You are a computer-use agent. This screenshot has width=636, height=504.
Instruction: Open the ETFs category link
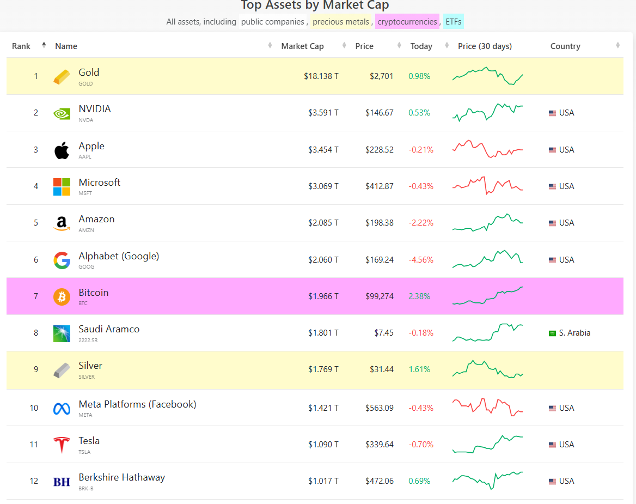point(454,21)
